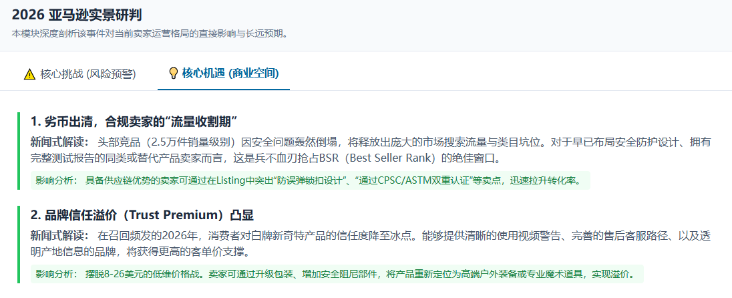Click the module description subtitle under the title

(150, 33)
